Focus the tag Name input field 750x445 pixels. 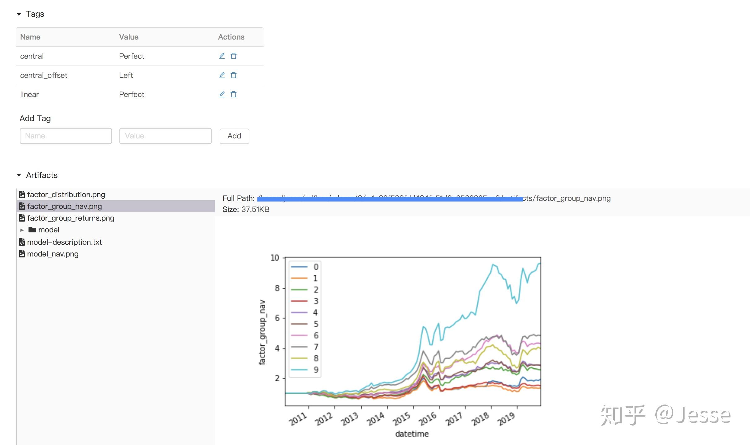(x=66, y=136)
